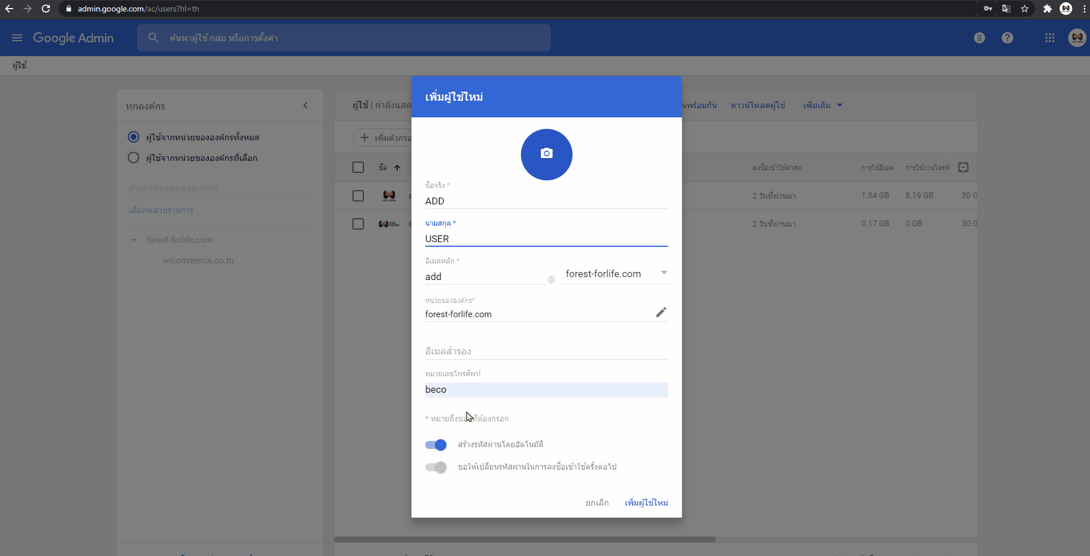
Task: Reload the page with the refresh icon
Action: 46,9
